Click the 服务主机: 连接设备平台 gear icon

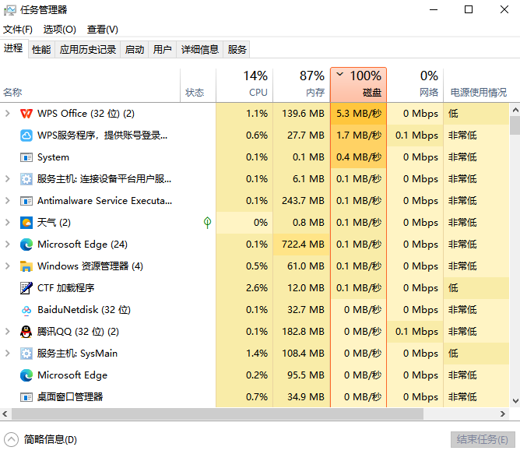click(26, 179)
